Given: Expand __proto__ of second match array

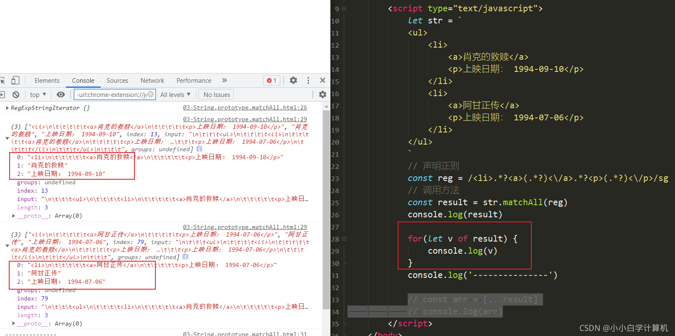Looking at the screenshot, I should (x=13, y=323).
